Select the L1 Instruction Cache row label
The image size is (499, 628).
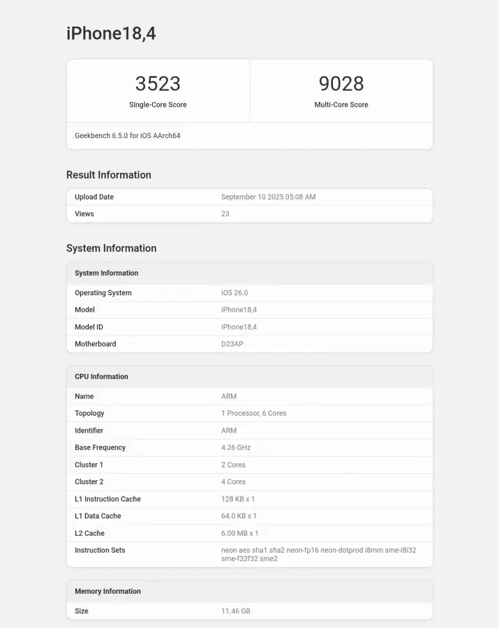pyautogui.click(x=107, y=500)
